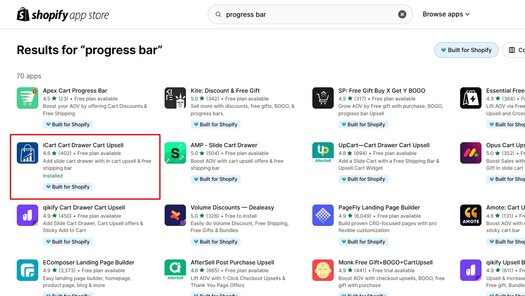Screen dimensions: 525x296
Task: Click Built for Shopify badge under Dealeasy
Action: (216, 241)
